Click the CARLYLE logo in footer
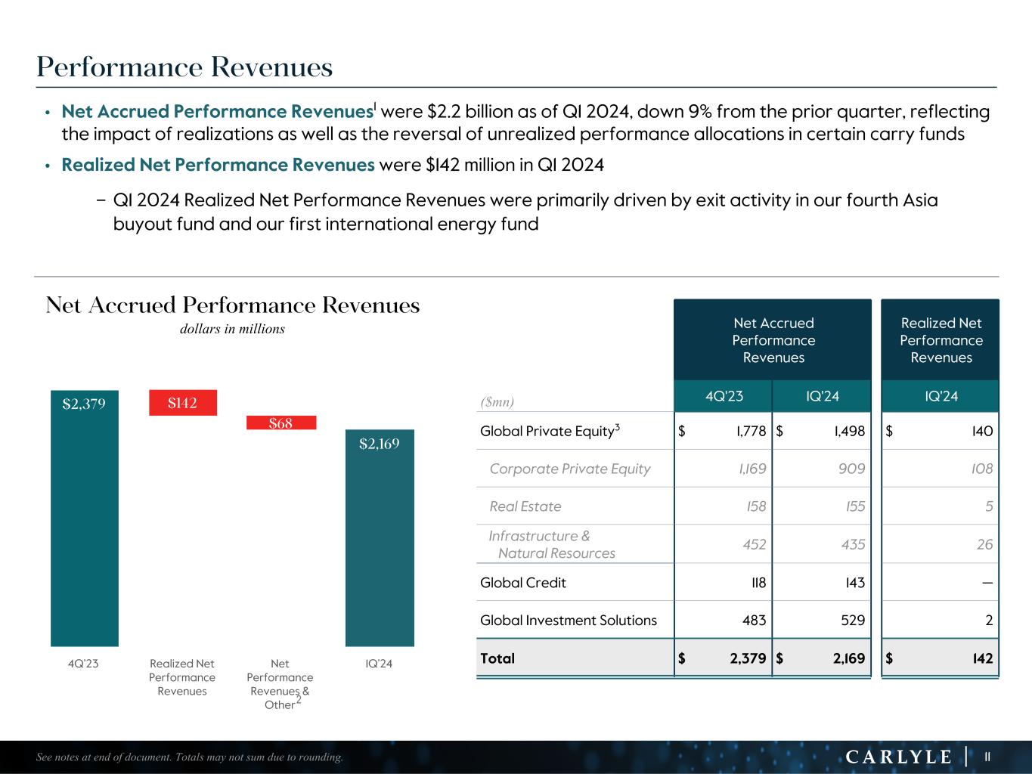This screenshot has height=774, width=1032. (x=897, y=757)
